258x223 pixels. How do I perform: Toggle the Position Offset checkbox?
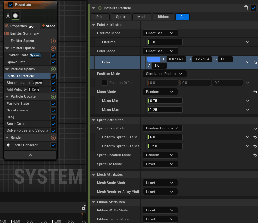[x=105, y=83]
